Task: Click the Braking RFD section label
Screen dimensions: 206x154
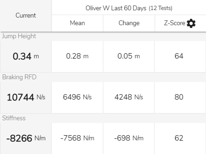Action: pos(19,77)
